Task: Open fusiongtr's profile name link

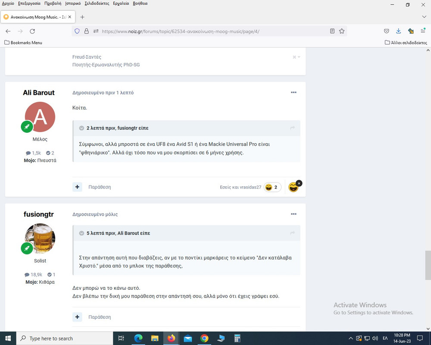Action: pyautogui.click(x=39, y=214)
